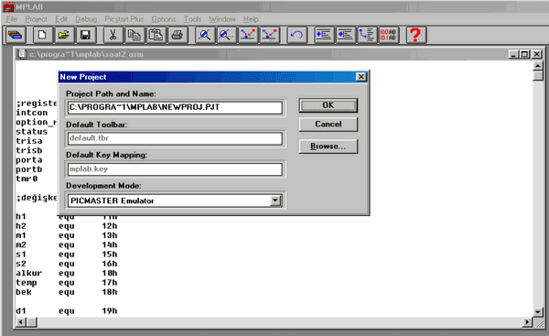The width and height of the screenshot is (549, 336).
Task: Paste from clipboard icon in toolbar
Action: [x=156, y=35]
